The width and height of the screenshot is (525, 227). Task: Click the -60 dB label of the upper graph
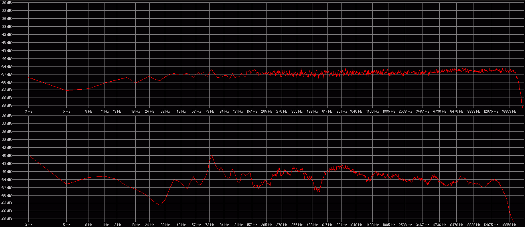point(6,82)
